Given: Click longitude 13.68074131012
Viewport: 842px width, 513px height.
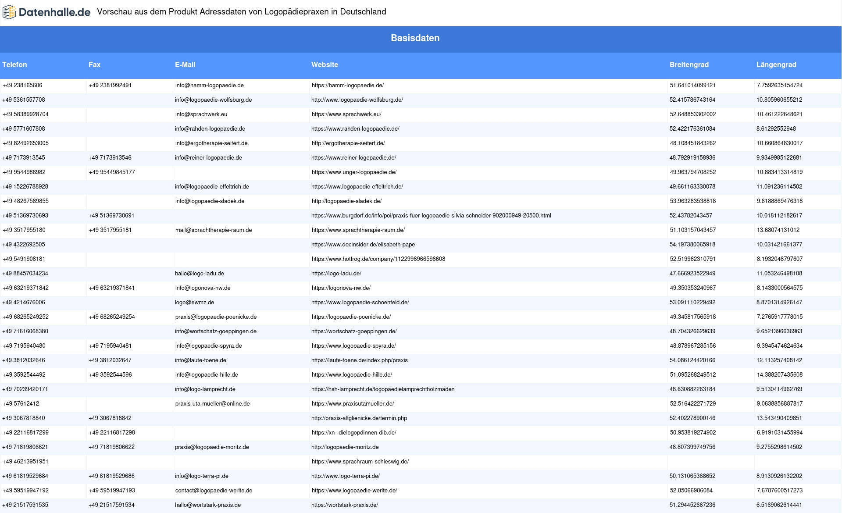Looking at the screenshot, I should point(778,230).
